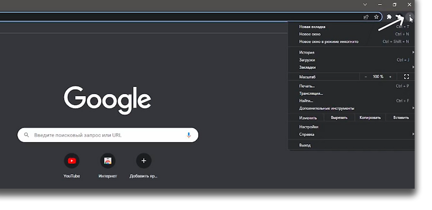Open the Chrome three-dot menu button
The image size is (432, 210).
click(410, 17)
